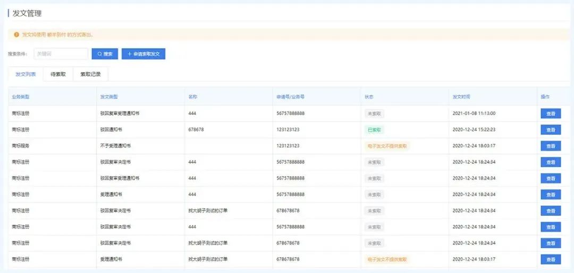Click the 业务类型 column header
Screen dimensions: 574x273
(x=20, y=97)
